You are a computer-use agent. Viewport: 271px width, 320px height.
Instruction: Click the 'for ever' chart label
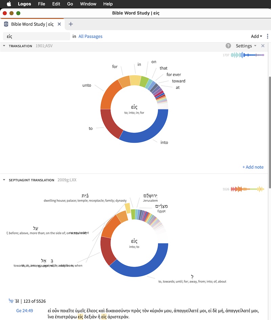click(x=173, y=74)
